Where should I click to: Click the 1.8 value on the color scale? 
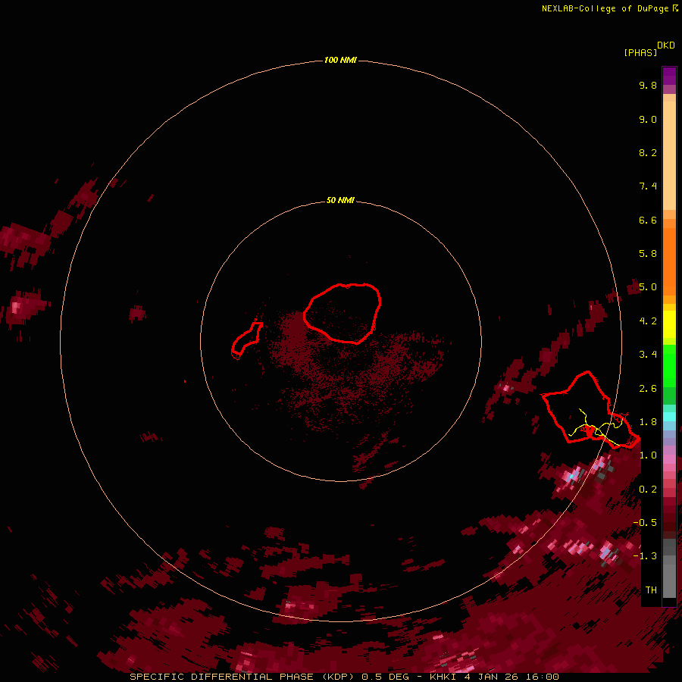648,422
